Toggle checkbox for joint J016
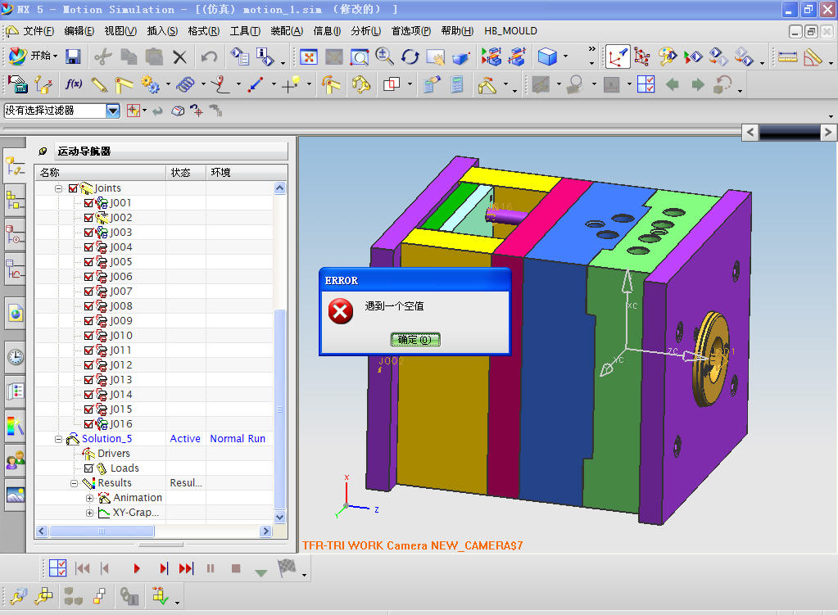 (88, 424)
